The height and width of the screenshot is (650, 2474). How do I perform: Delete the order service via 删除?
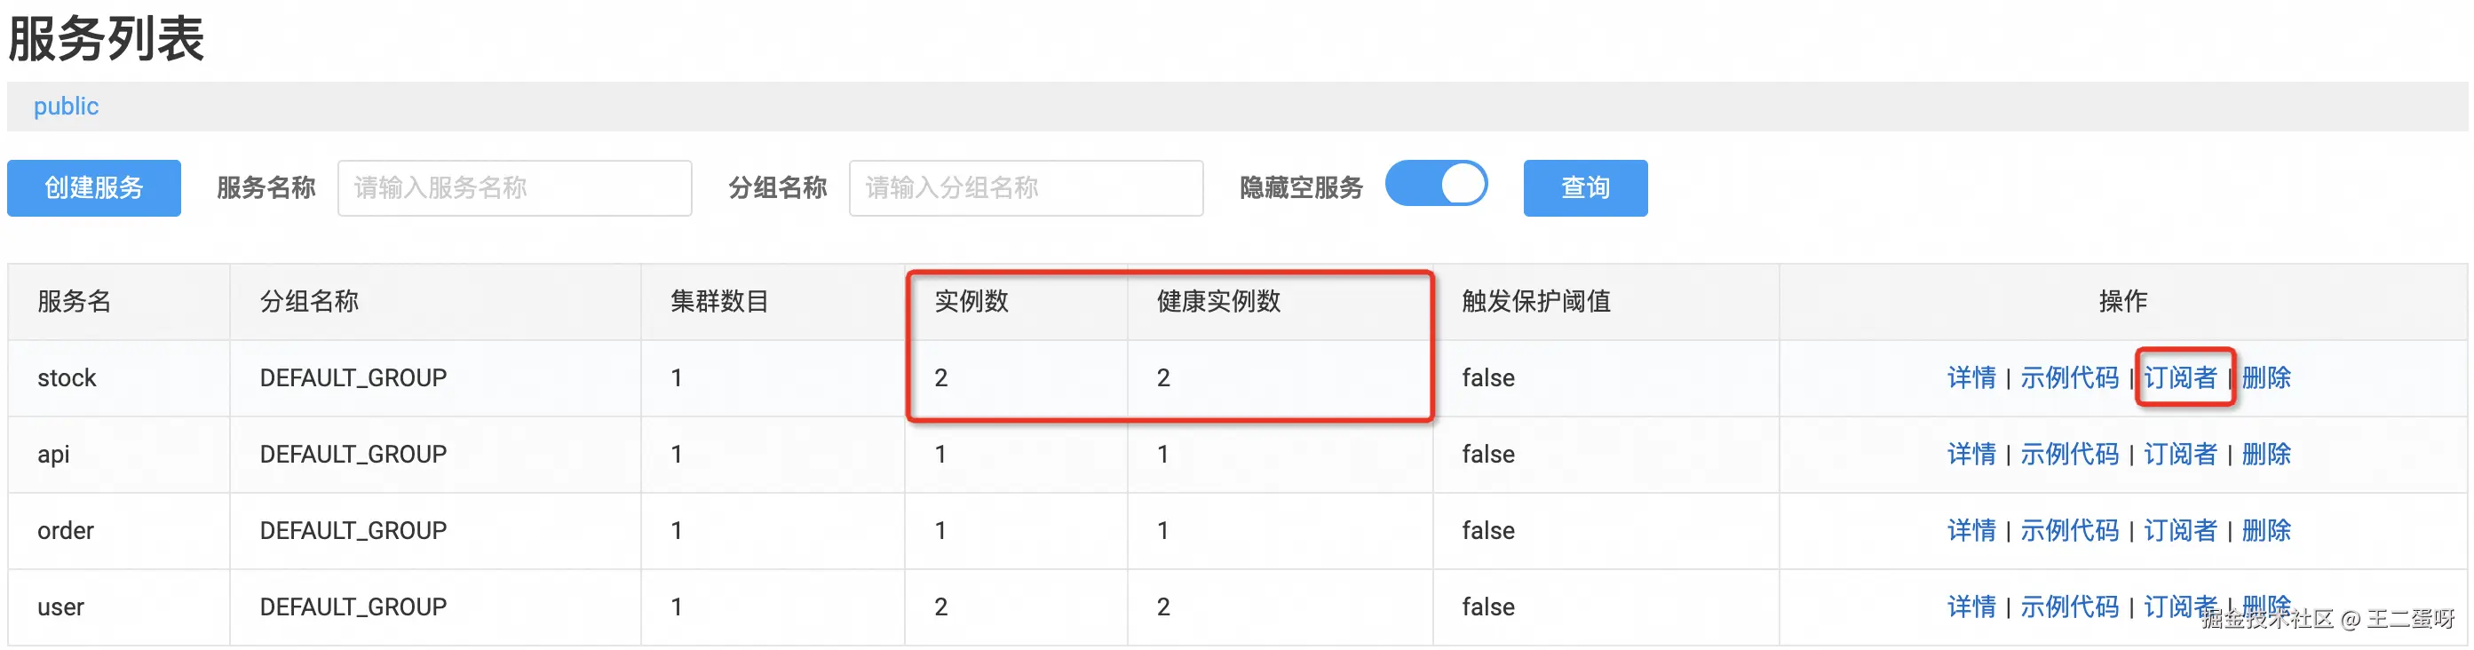click(x=2264, y=530)
